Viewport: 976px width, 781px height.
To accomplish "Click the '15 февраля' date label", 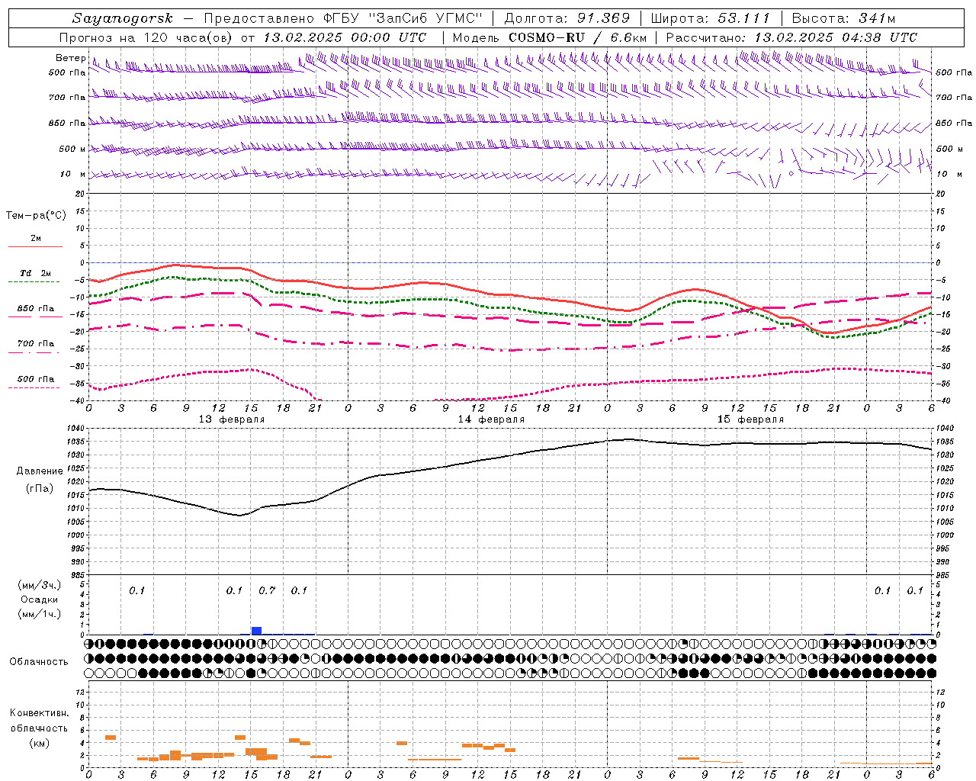I will pos(750,419).
